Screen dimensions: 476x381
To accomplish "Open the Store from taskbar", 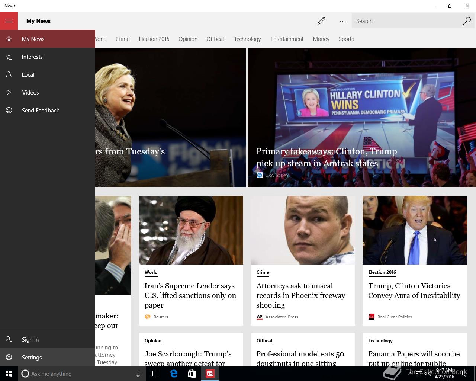I will click(192, 374).
